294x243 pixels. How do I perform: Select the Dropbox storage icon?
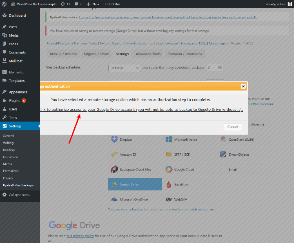tap(114, 139)
